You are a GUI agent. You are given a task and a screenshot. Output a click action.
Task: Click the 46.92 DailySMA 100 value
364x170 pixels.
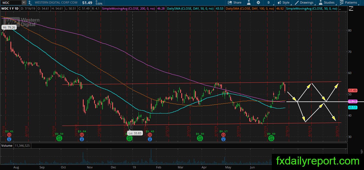pos(280,8)
